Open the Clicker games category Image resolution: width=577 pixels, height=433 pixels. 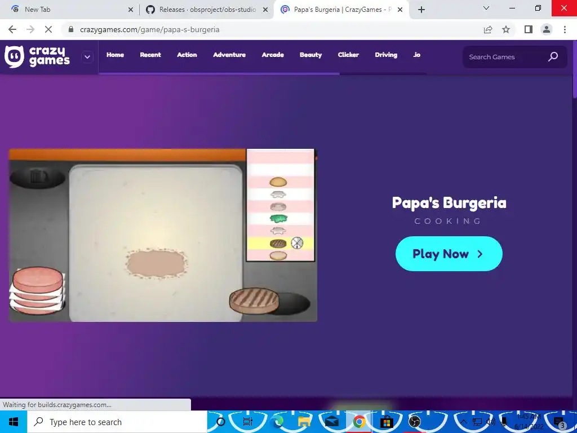[348, 55]
